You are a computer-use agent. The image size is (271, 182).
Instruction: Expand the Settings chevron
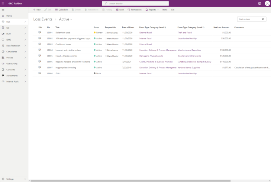click(25, 179)
